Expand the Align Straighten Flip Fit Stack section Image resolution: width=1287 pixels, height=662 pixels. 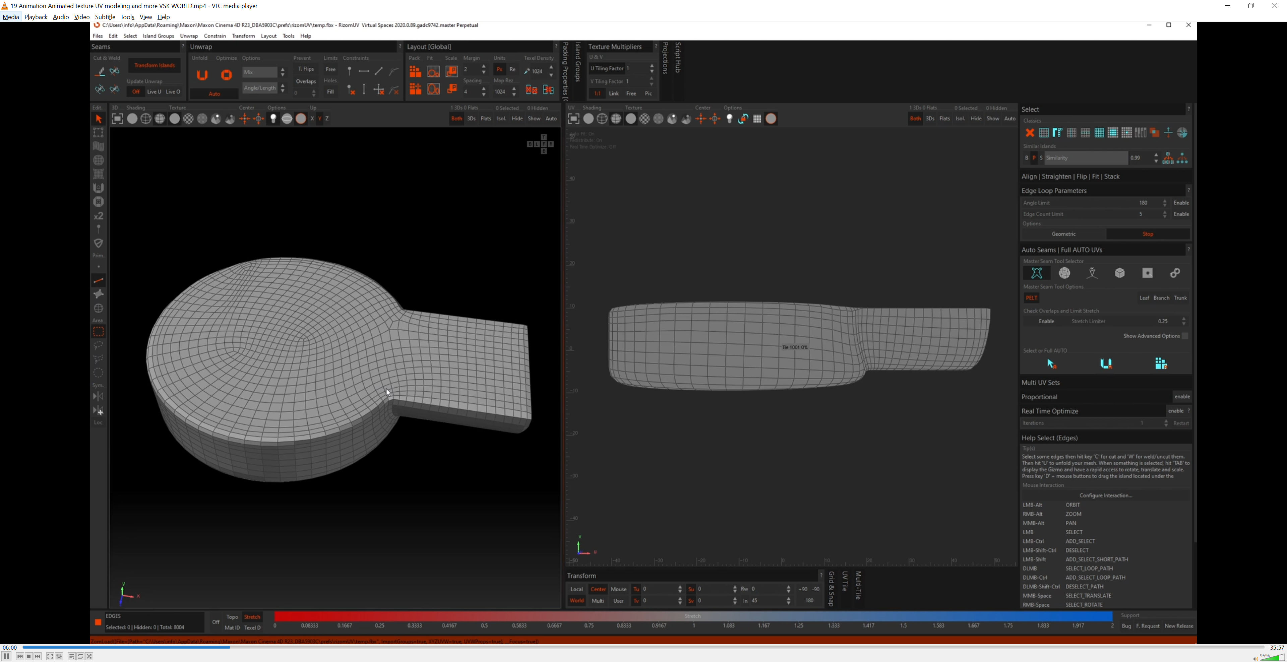coord(1070,177)
